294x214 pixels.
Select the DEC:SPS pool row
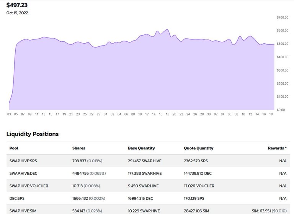148,198
